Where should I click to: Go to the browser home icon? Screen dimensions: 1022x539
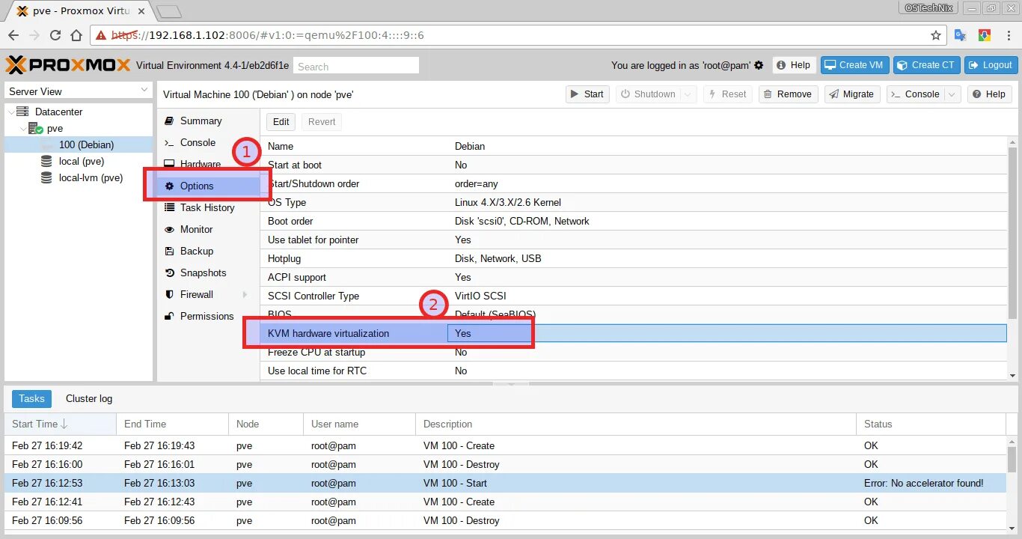(76, 35)
